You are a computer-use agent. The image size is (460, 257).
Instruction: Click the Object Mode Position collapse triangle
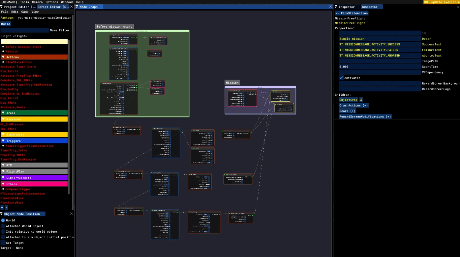click(x=2, y=214)
